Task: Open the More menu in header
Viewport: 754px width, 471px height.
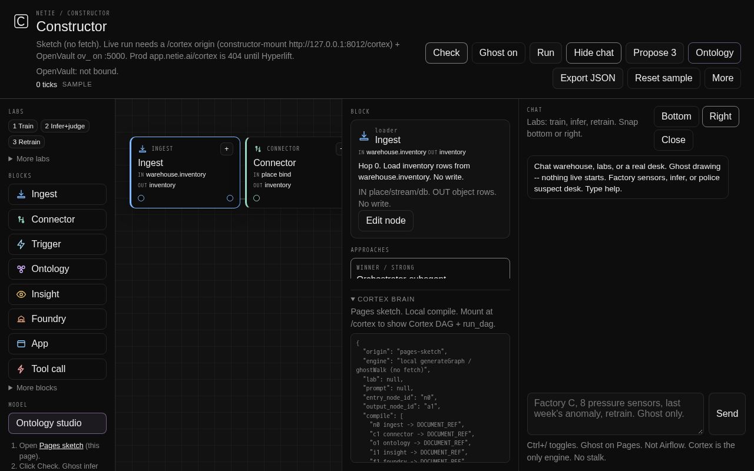Action: click(723, 78)
